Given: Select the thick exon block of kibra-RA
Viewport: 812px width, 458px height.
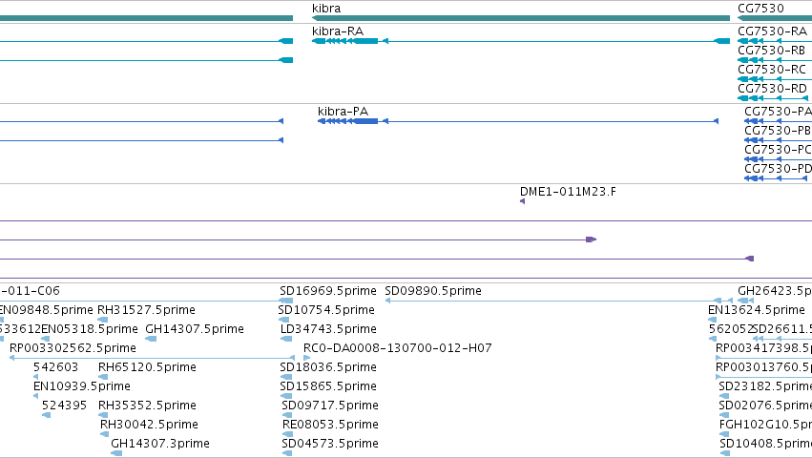Looking at the screenshot, I should [x=366, y=41].
